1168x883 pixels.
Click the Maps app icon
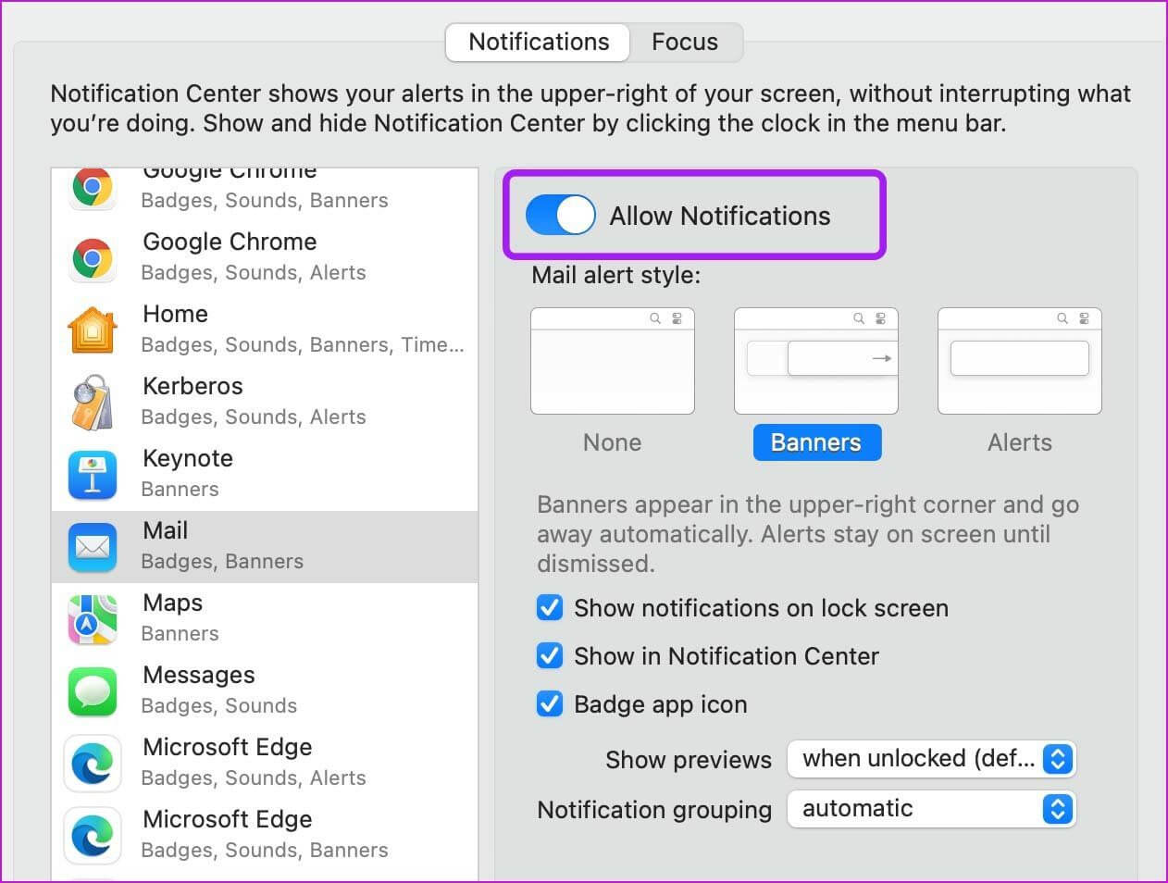92,619
